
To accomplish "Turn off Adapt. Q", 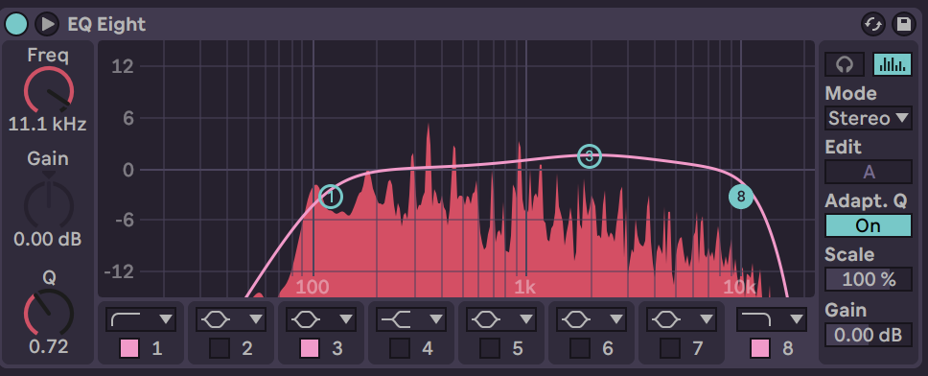I will 869,225.
